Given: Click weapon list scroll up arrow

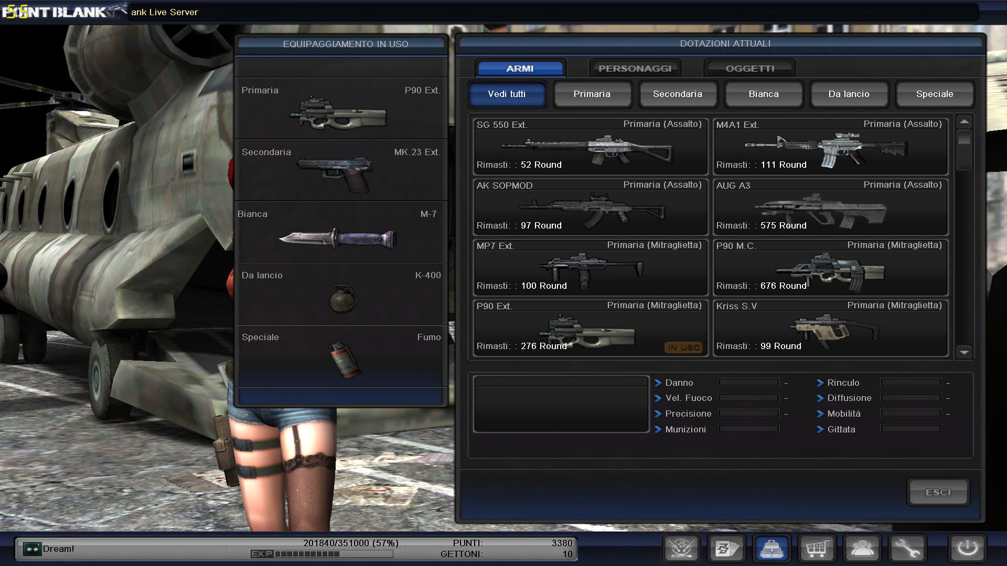Looking at the screenshot, I should coord(964,122).
